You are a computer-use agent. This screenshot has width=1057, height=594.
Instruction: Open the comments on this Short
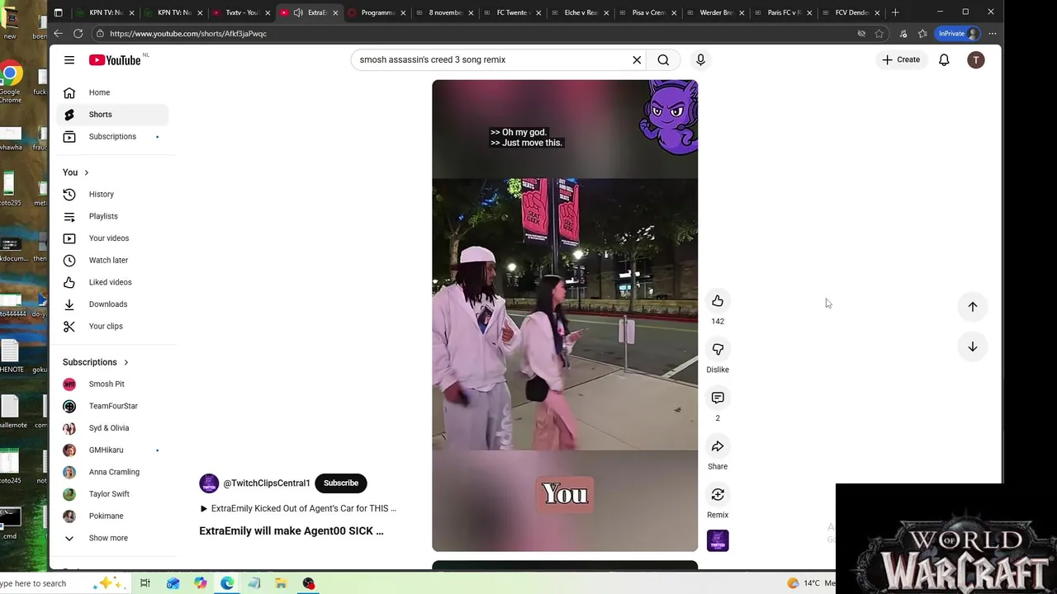718,398
